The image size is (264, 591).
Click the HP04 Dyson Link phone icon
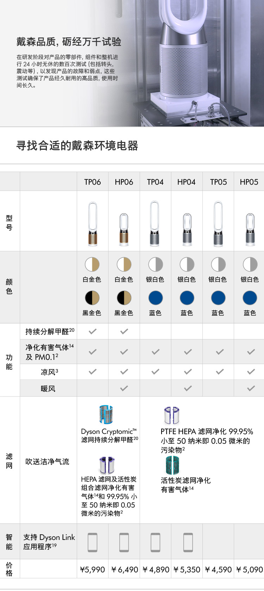coord(188,542)
